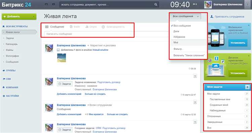
Task: Click Екатерина Шеленкова avatar in top bar
Action: (x=208, y=4)
